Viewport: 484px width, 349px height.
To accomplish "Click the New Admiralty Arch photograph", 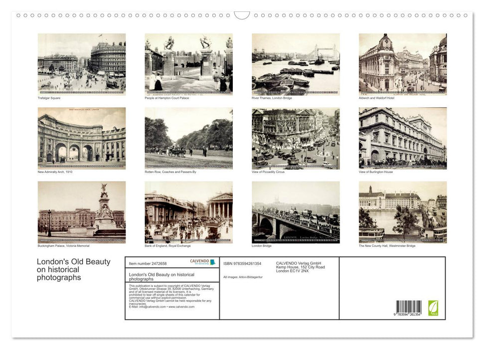I will (x=81, y=138).
